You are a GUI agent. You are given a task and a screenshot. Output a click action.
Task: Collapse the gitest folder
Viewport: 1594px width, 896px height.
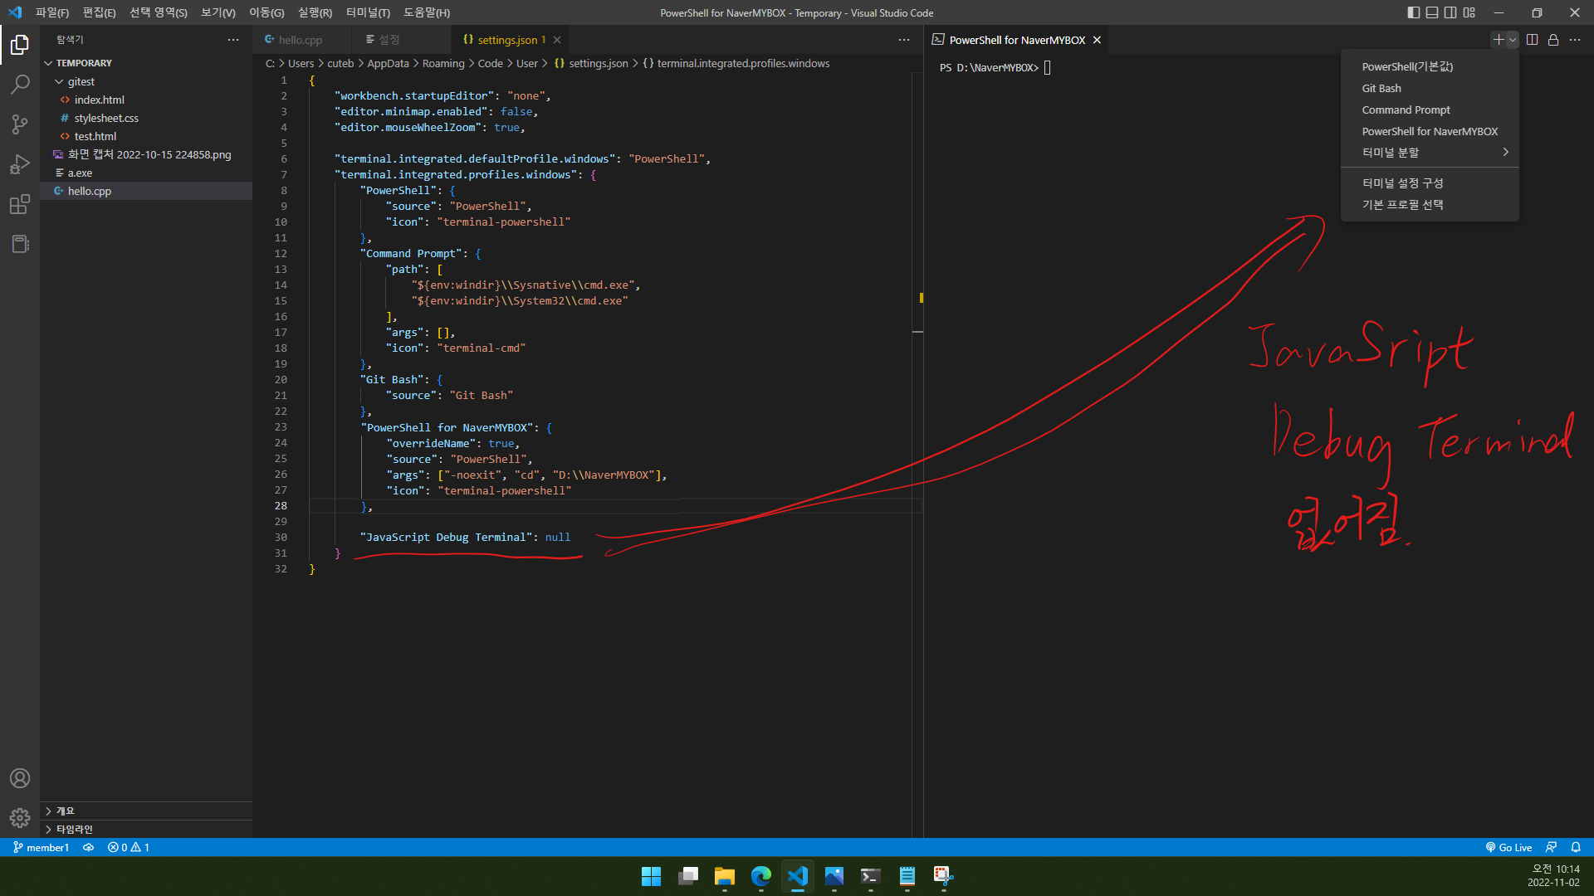pyautogui.click(x=146, y=81)
